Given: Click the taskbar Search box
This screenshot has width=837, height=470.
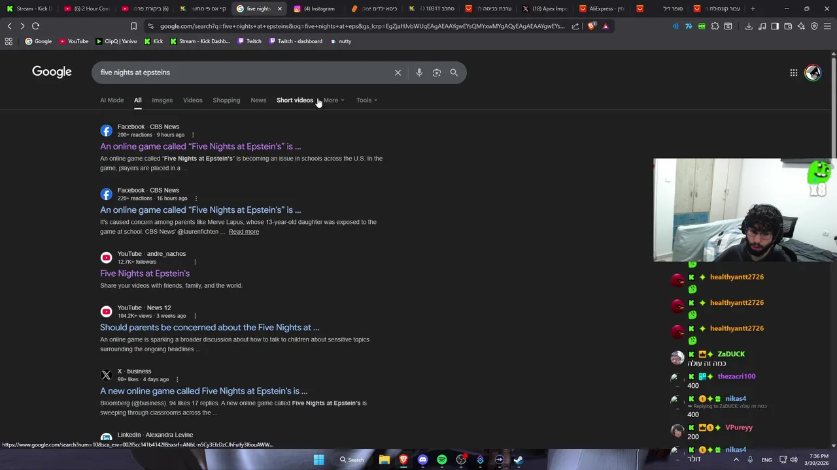Looking at the screenshot, I should [351, 460].
